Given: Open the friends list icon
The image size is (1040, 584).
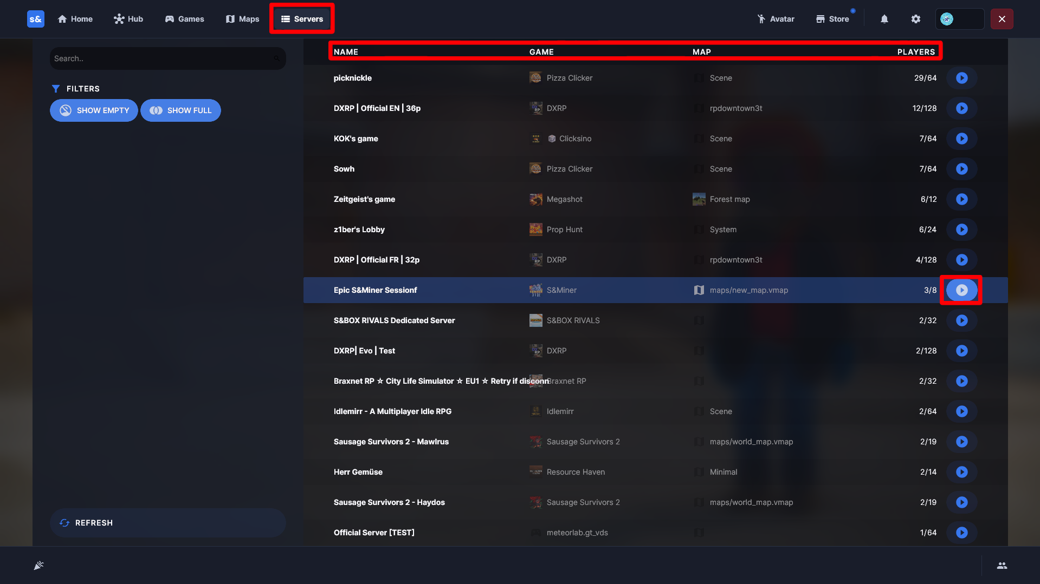Looking at the screenshot, I should click(1002, 566).
